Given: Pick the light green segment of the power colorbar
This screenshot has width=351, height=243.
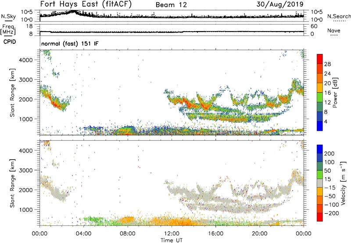Looking at the screenshot, I should (x=320, y=97).
